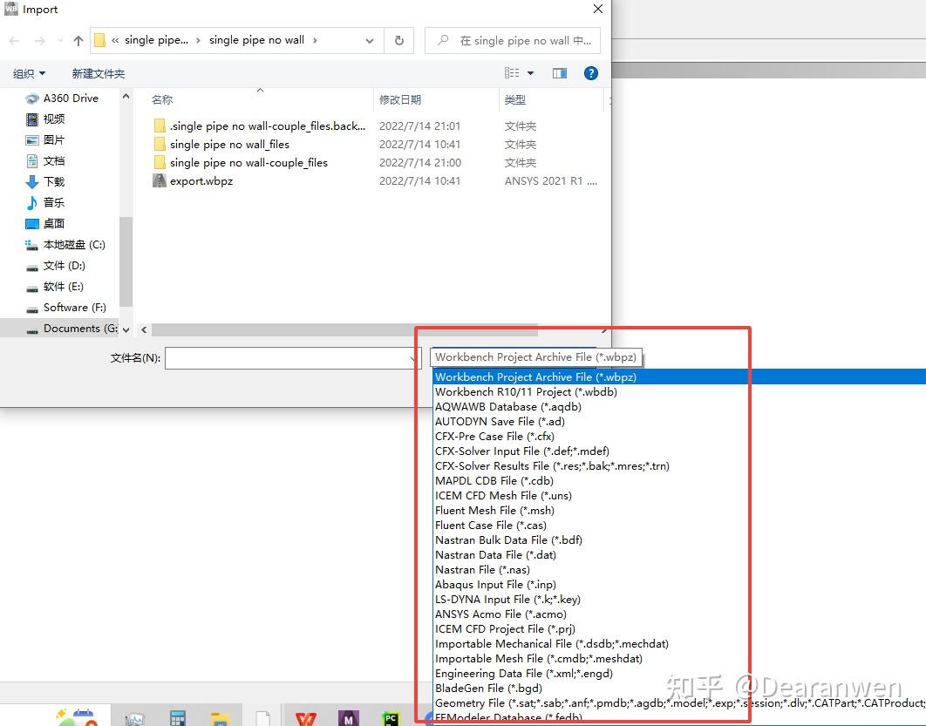Open the help question mark icon

[590, 73]
